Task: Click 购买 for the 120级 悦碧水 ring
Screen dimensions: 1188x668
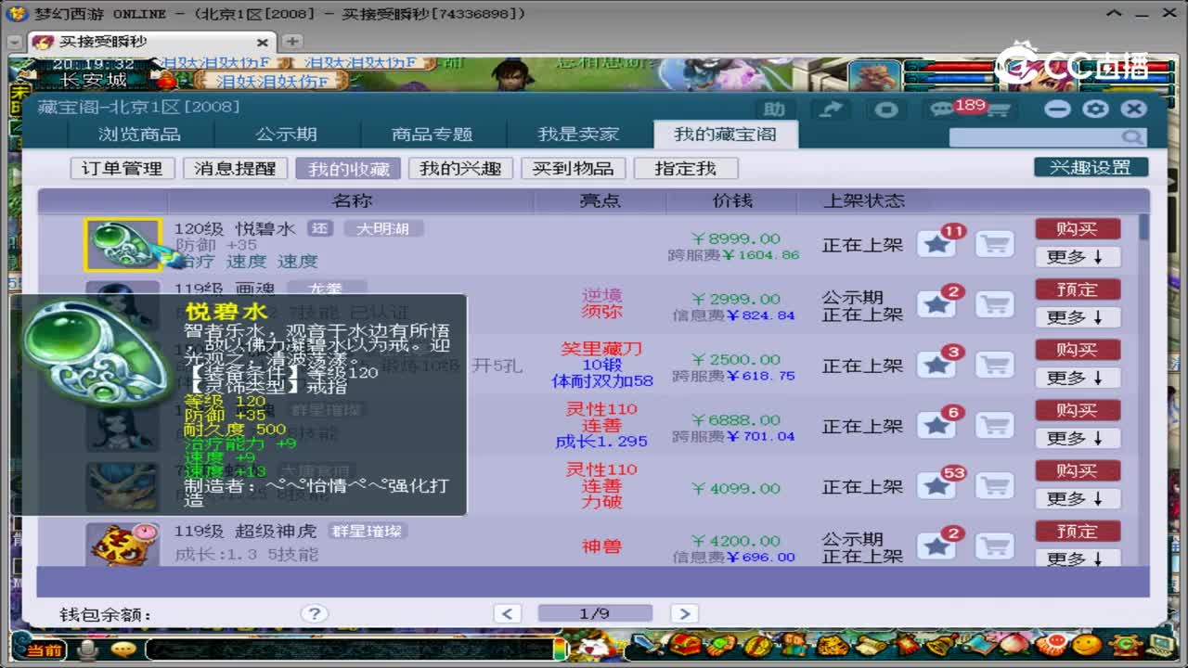Action: point(1078,229)
